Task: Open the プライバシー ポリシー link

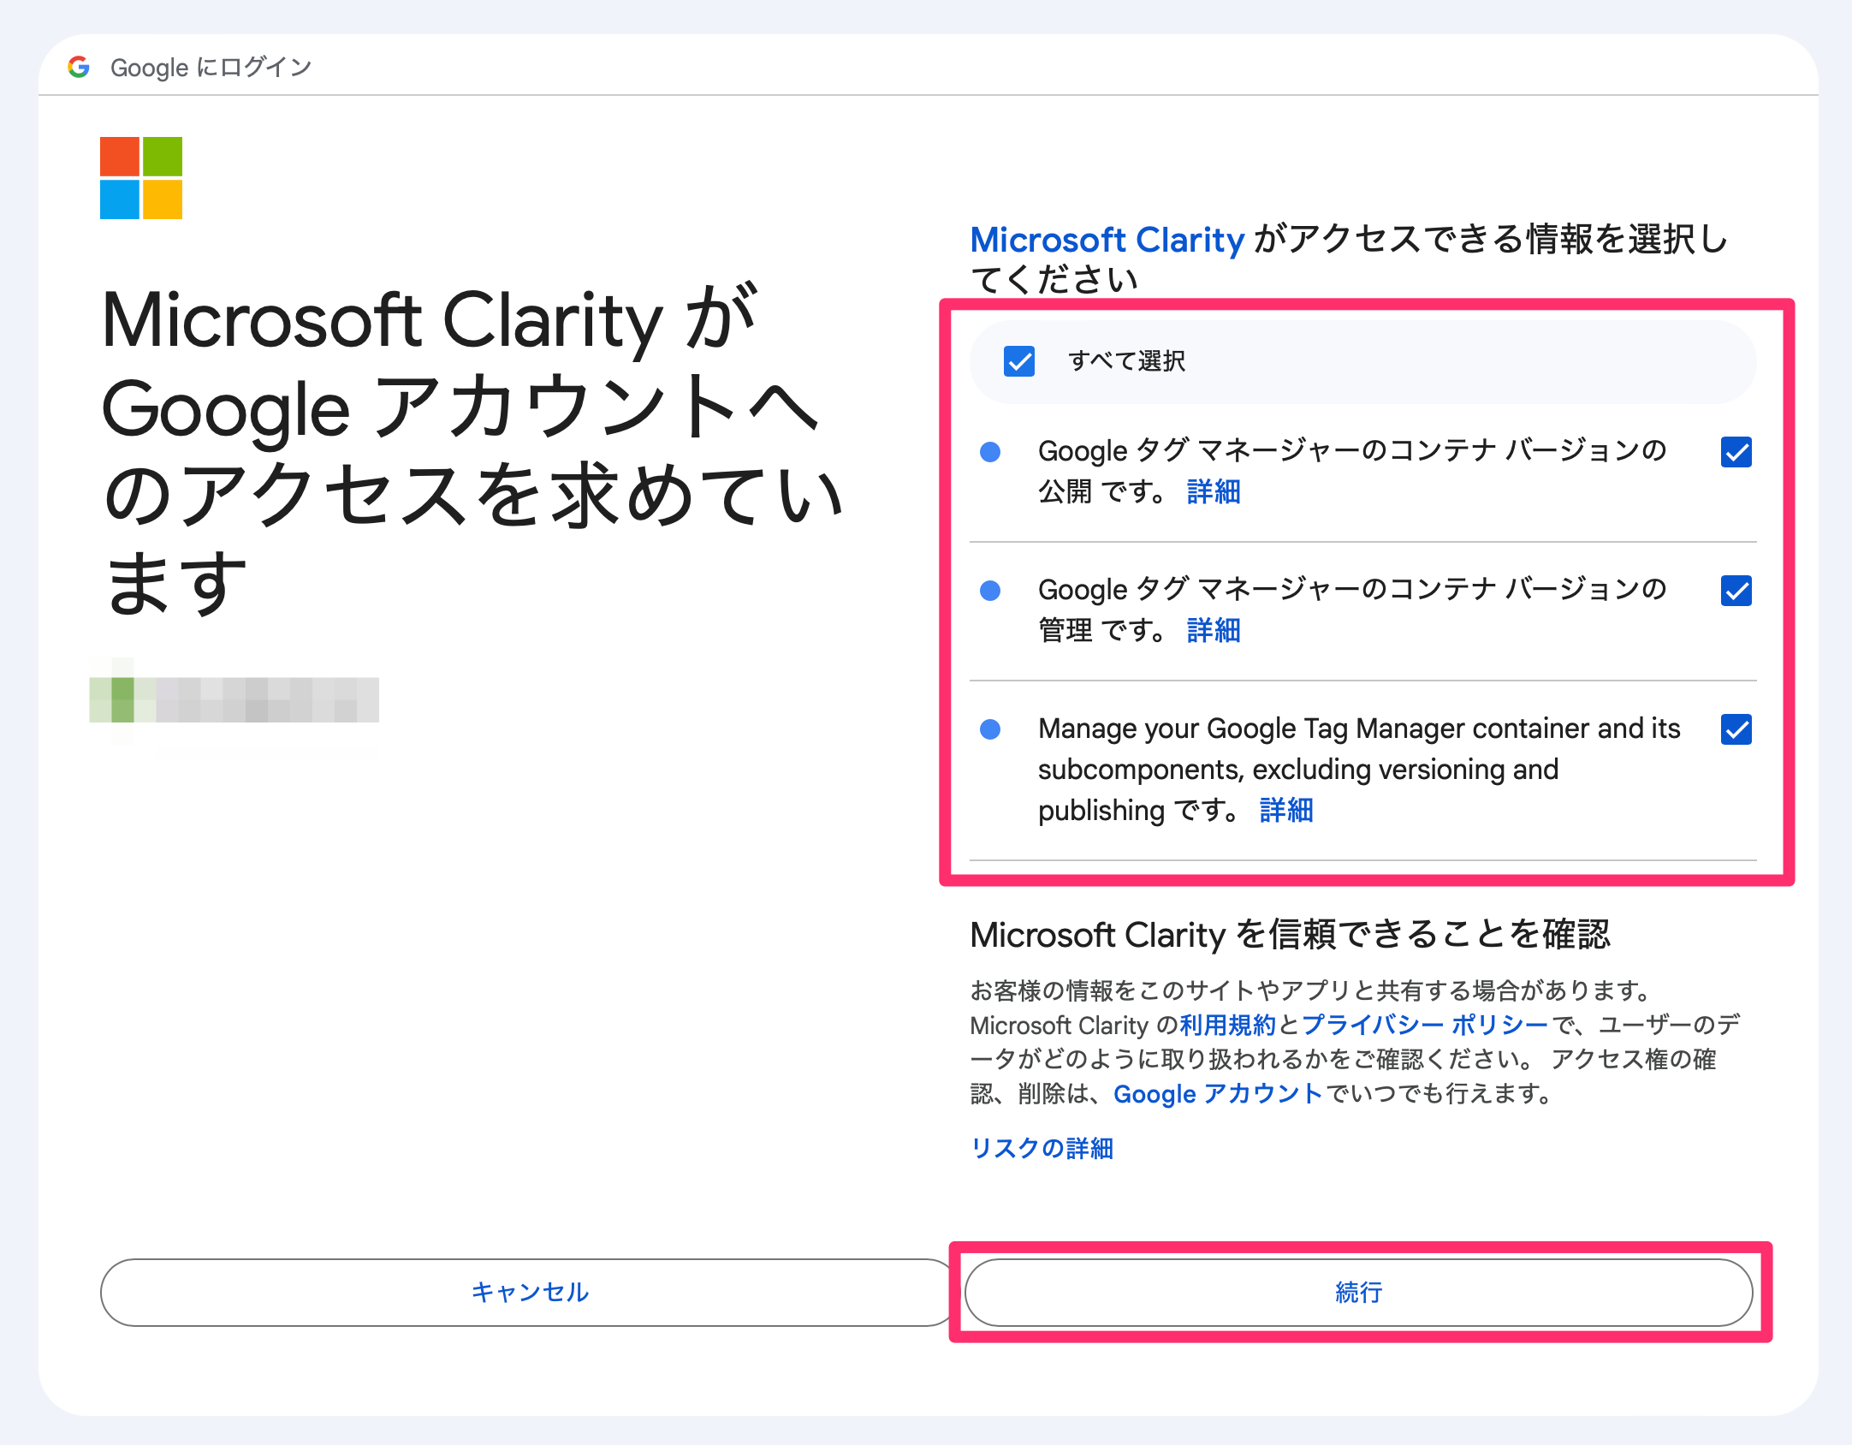Action: (1425, 1026)
